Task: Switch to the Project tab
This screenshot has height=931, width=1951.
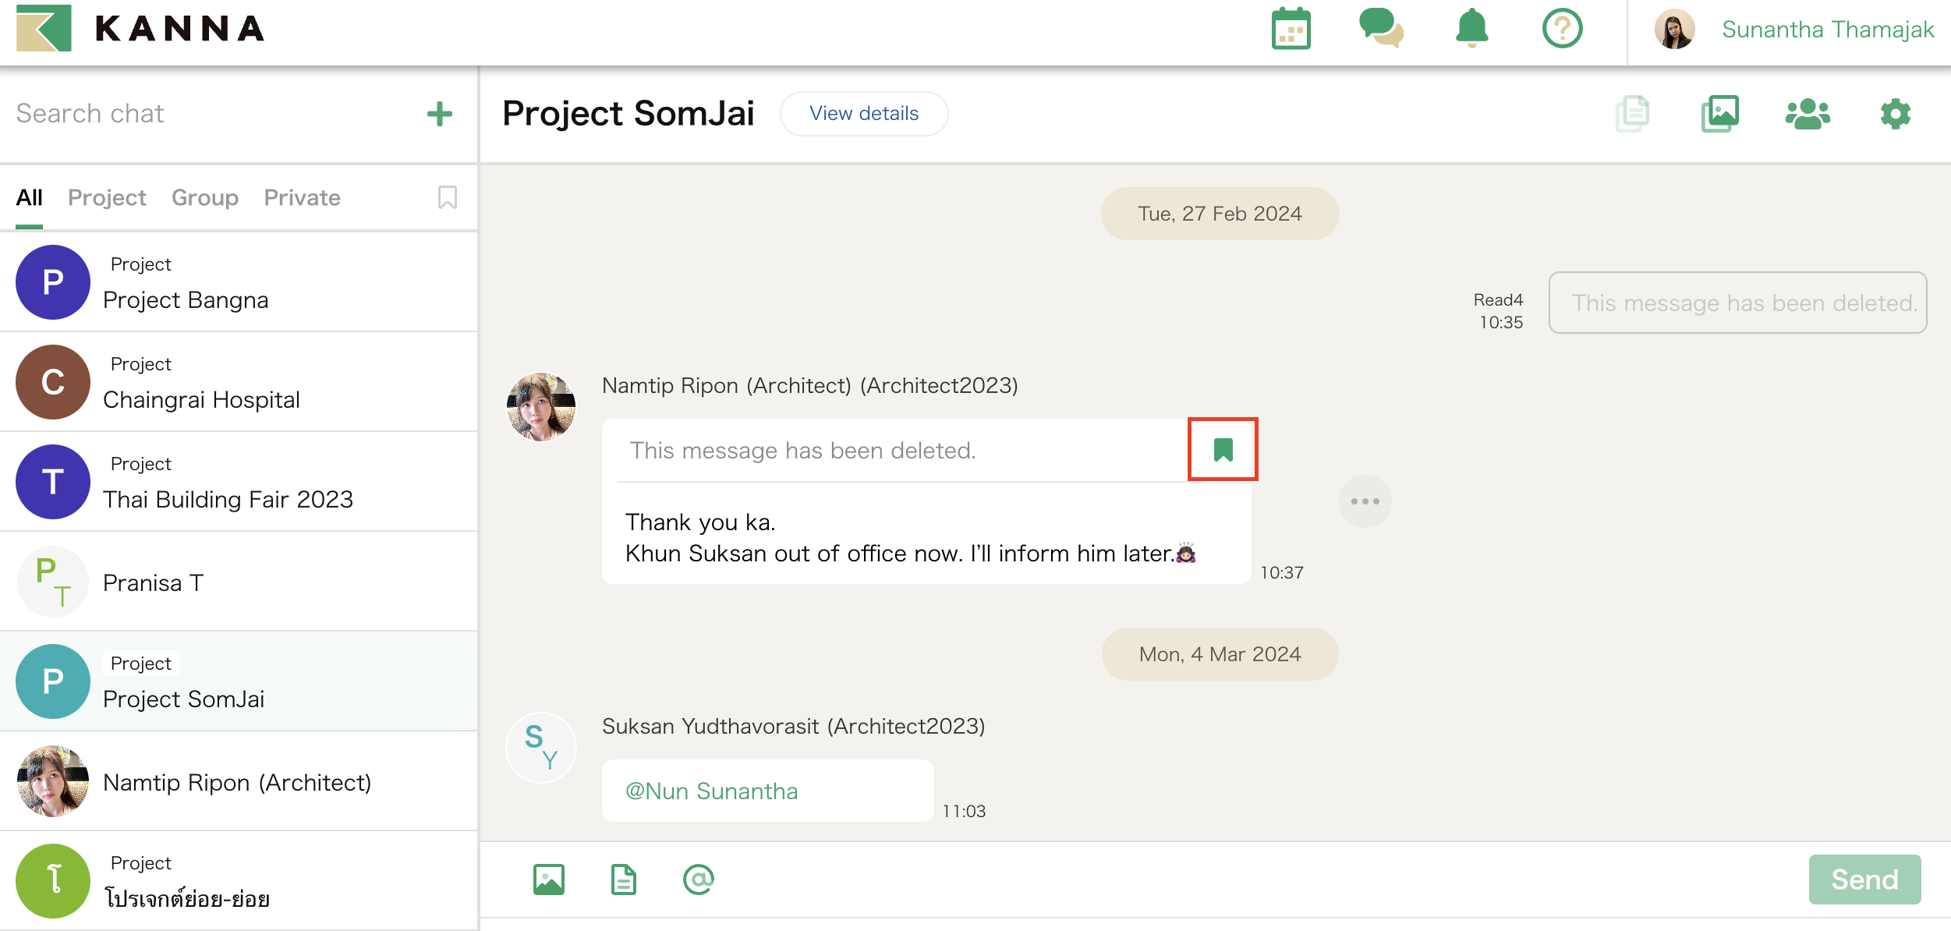Action: point(107,197)
